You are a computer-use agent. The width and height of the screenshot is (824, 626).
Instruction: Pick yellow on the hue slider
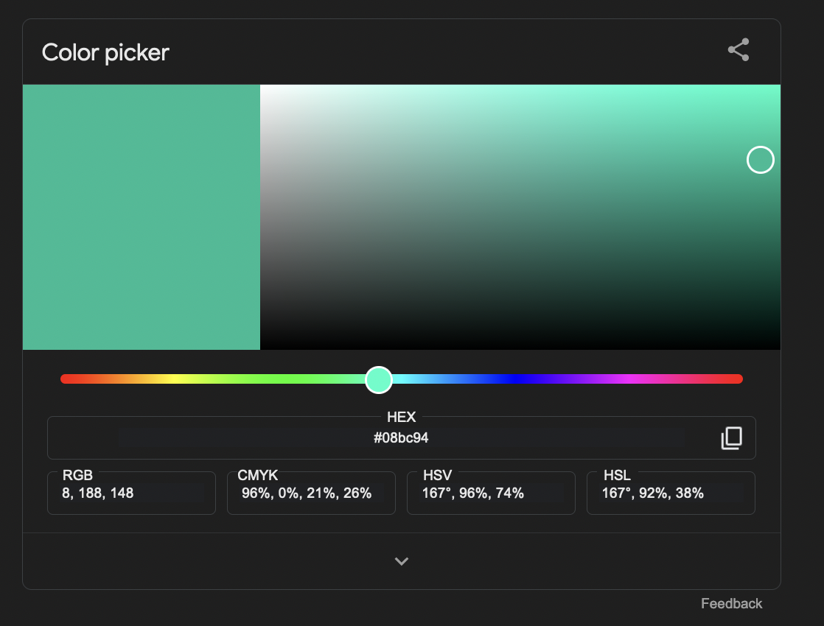coord(174,379)
